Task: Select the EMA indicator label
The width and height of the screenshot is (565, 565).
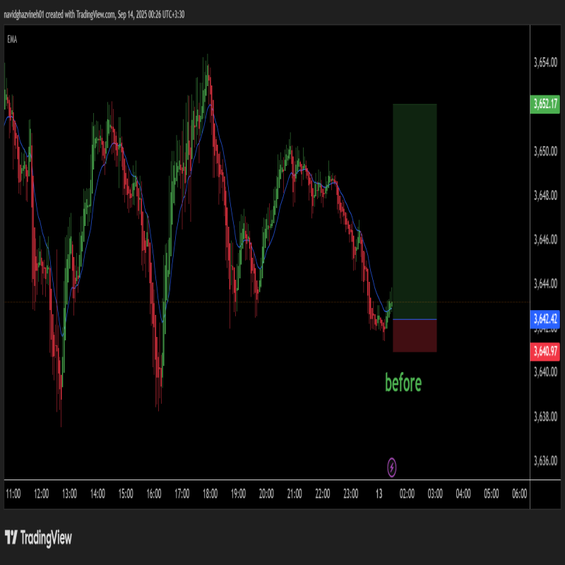Action: pyautogui.click(x=12, y=40)
